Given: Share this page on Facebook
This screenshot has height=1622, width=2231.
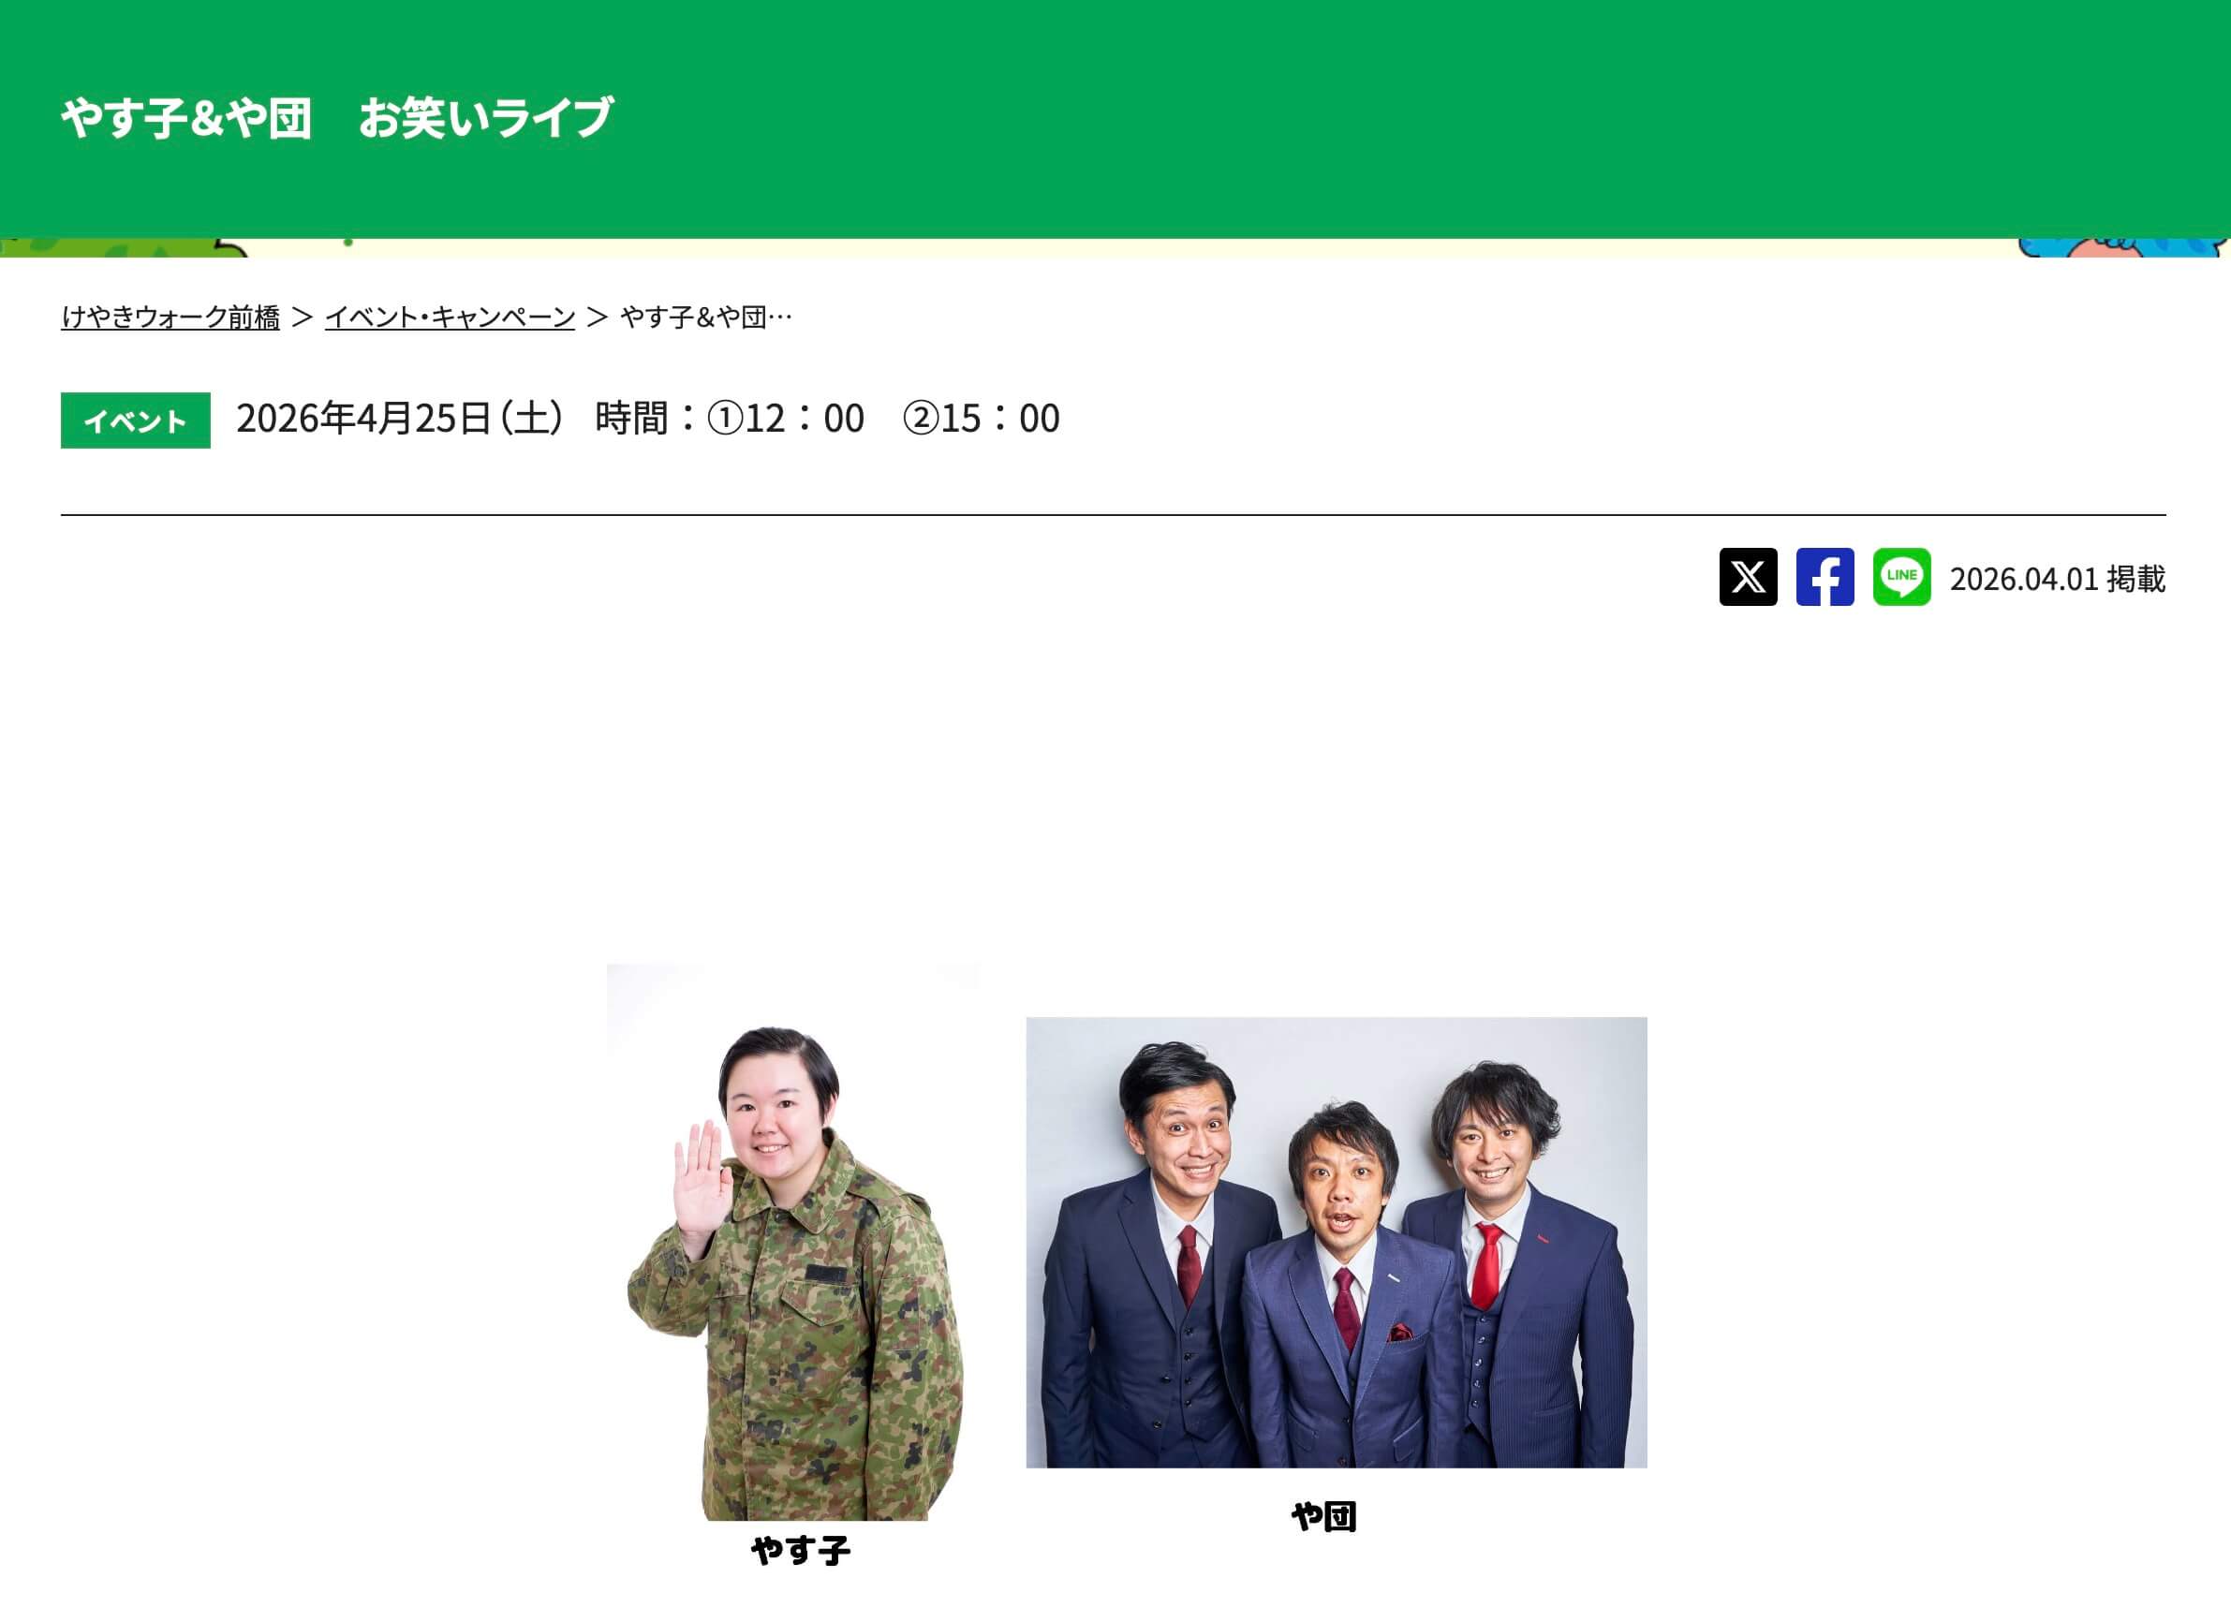Looking at the screenshot, I should (x=1825, y=578).
